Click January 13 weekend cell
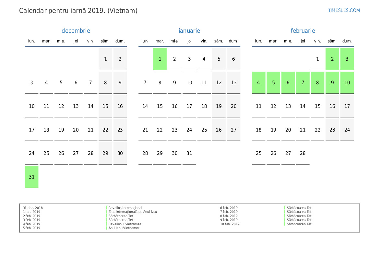379x268 pixels. coord(233,83)
